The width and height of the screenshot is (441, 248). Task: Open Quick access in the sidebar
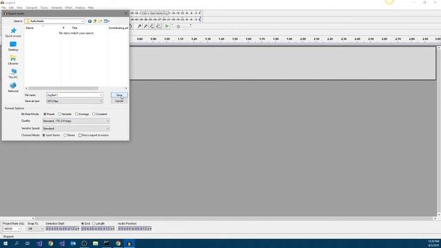coord(13,32)
